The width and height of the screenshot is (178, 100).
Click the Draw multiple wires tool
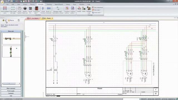click(x=5, y=10)
